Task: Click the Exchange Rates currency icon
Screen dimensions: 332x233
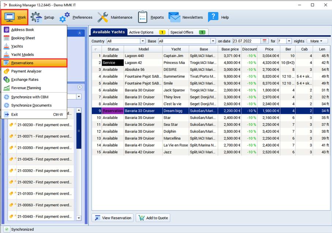Action: pyautogui.click(x=7, y=79)
